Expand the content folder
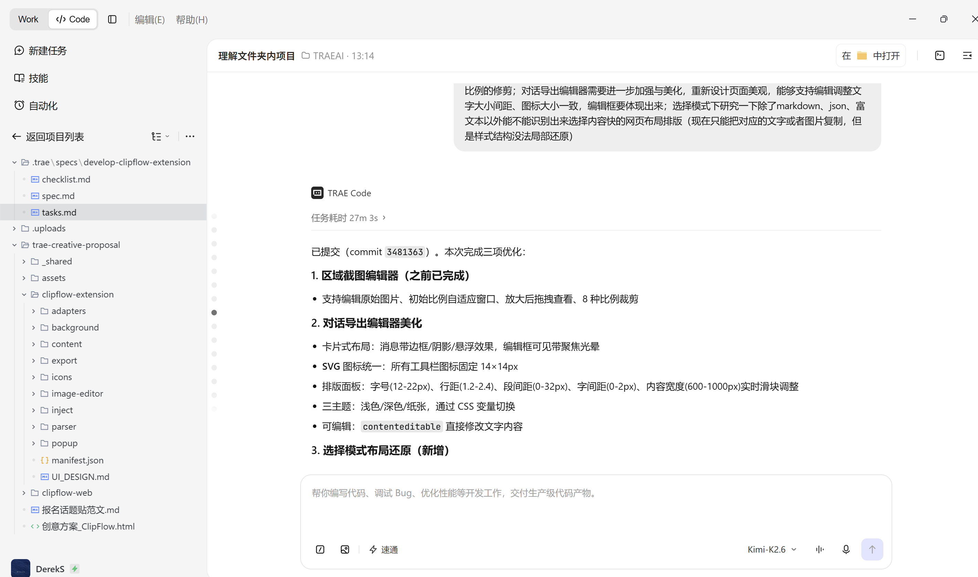Image resolution: width=978 pixels, height=577 pixels. 33,344
